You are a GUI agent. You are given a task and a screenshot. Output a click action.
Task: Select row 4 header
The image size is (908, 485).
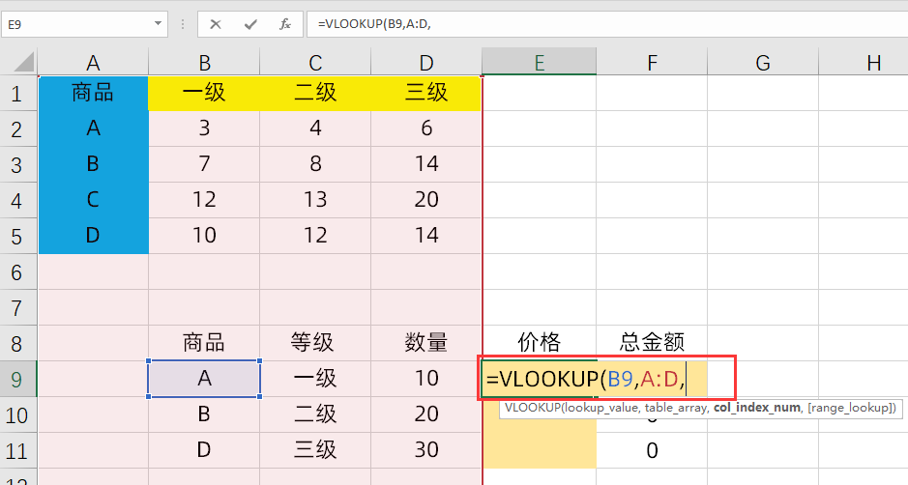coord(18,200)
